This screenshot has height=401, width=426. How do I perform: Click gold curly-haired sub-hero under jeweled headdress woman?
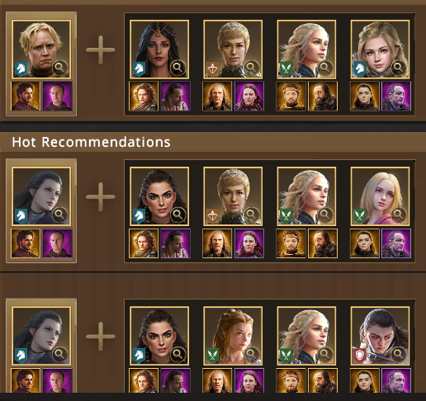tap(144, 97)
